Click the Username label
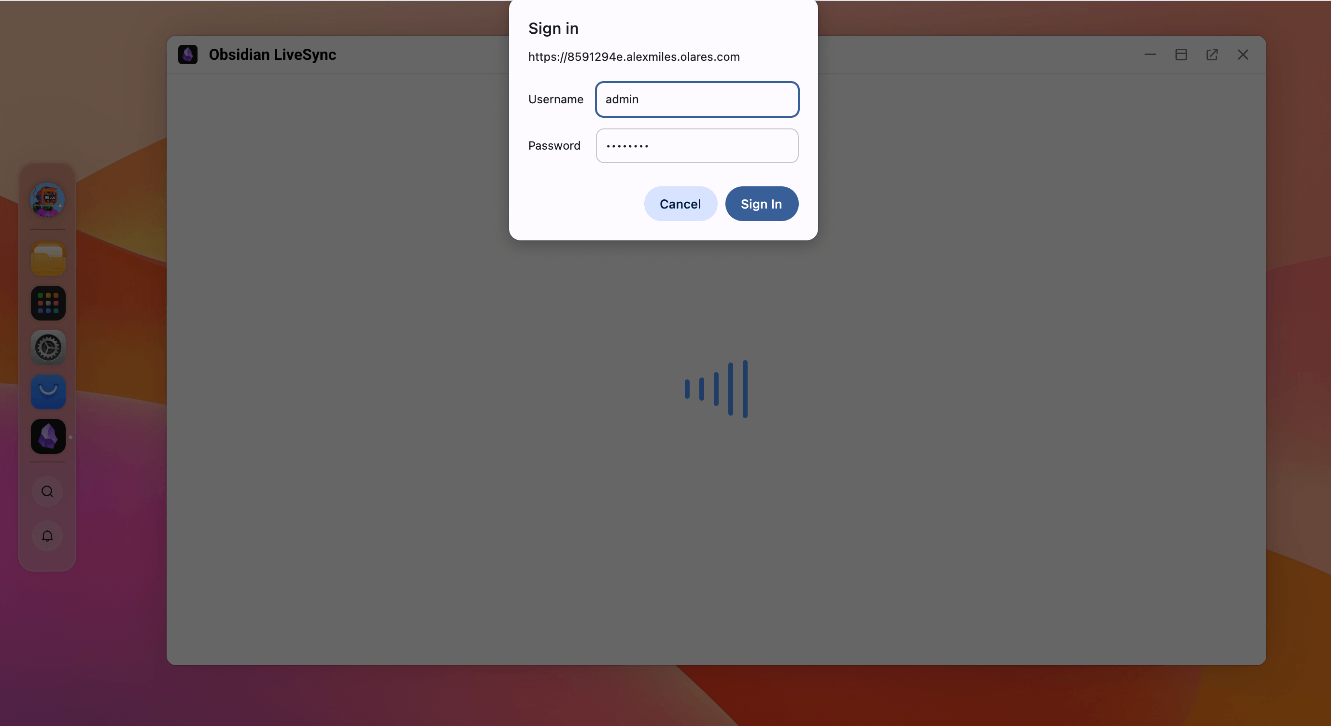1331x726 pixels. click(555, 99)
